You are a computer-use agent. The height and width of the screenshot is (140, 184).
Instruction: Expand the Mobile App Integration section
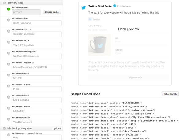pyautogui.click(x=4, y=128)
